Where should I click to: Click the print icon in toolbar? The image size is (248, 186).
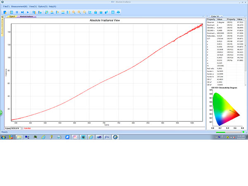point(118,12)
